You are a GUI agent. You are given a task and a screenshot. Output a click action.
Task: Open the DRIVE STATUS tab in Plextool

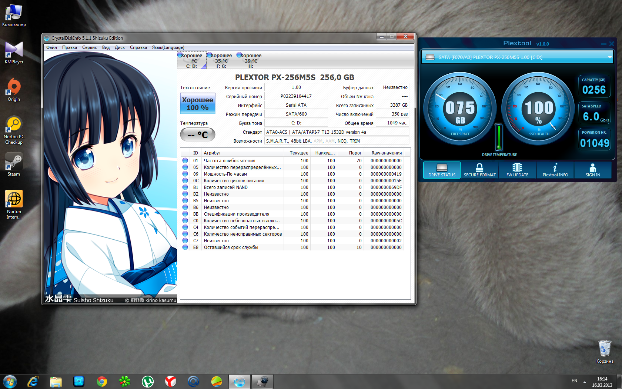pos(442,170)
